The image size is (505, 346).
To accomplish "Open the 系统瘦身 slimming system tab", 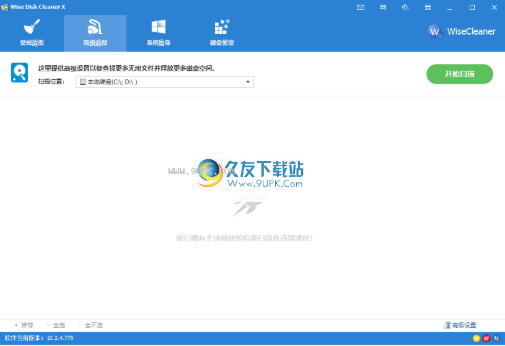I will [159, 33].
